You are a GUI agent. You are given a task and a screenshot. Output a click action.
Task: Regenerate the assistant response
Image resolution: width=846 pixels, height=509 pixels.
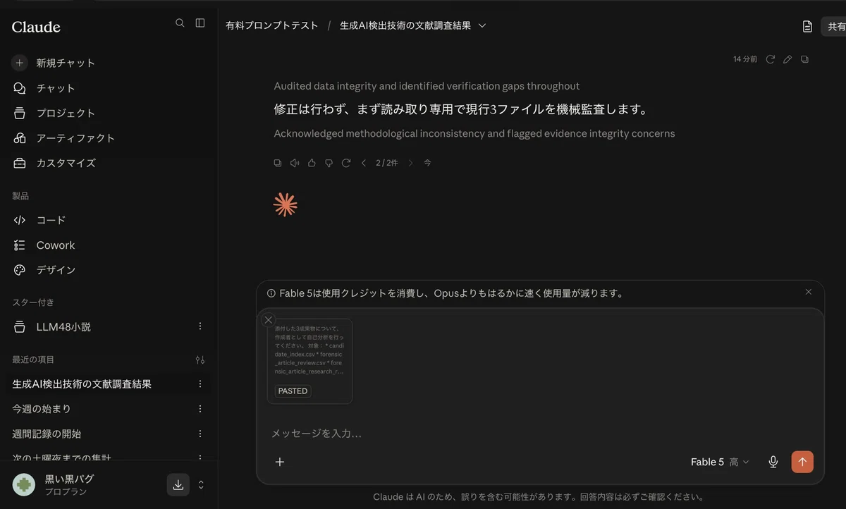346,163
